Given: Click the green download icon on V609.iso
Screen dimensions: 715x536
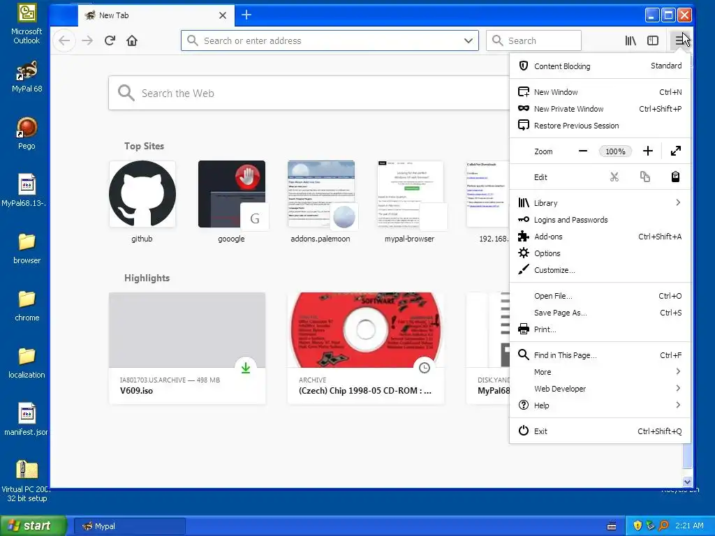Looking at the screenshot, I should coord(246,367).
